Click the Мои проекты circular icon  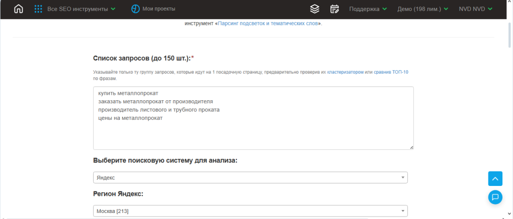tap(135, 9)
